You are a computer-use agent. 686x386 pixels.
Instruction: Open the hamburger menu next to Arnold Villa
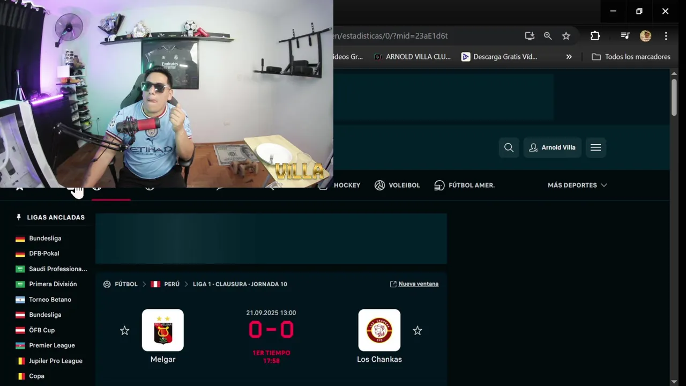pos(595,147)
